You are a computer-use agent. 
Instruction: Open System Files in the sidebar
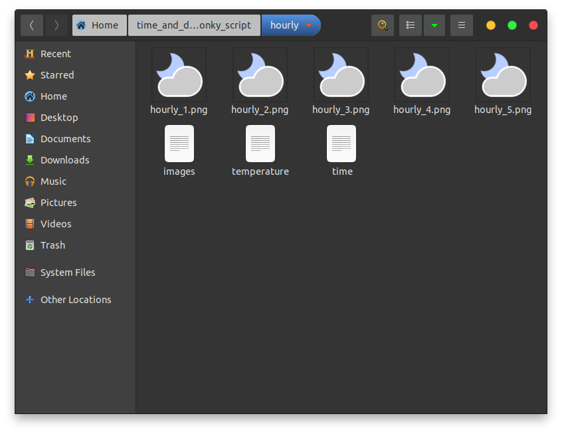click(75, 272)
